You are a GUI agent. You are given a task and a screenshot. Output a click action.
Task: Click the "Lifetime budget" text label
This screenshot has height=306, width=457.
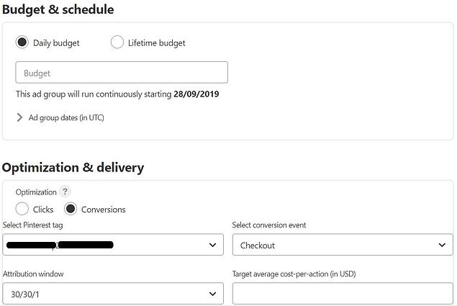tap(156, 43)
